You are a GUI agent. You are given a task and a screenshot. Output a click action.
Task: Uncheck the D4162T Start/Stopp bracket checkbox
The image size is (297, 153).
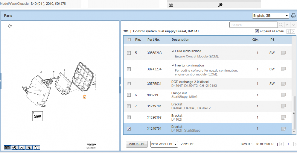coord(129,129)
